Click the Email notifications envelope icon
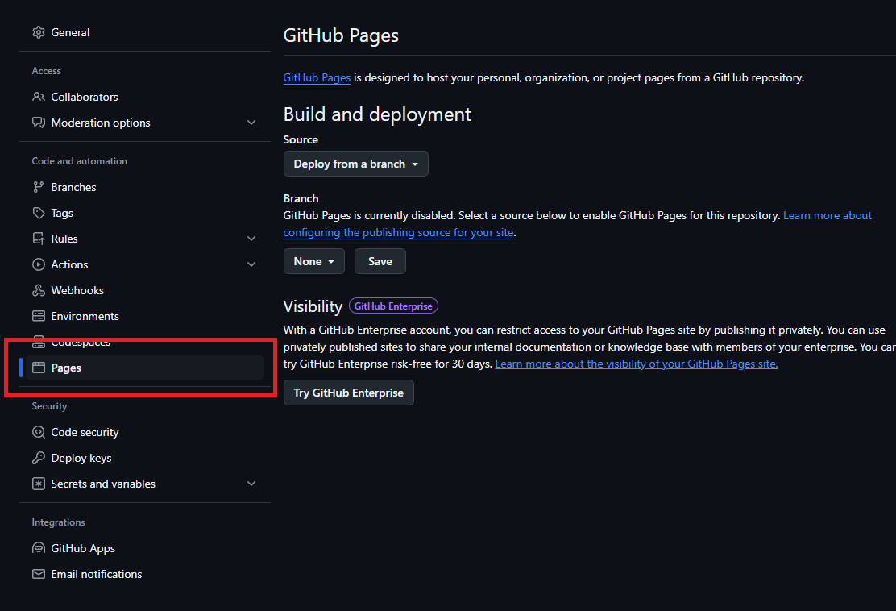This screenshot has height=611, width=896. tap(39, 574)
